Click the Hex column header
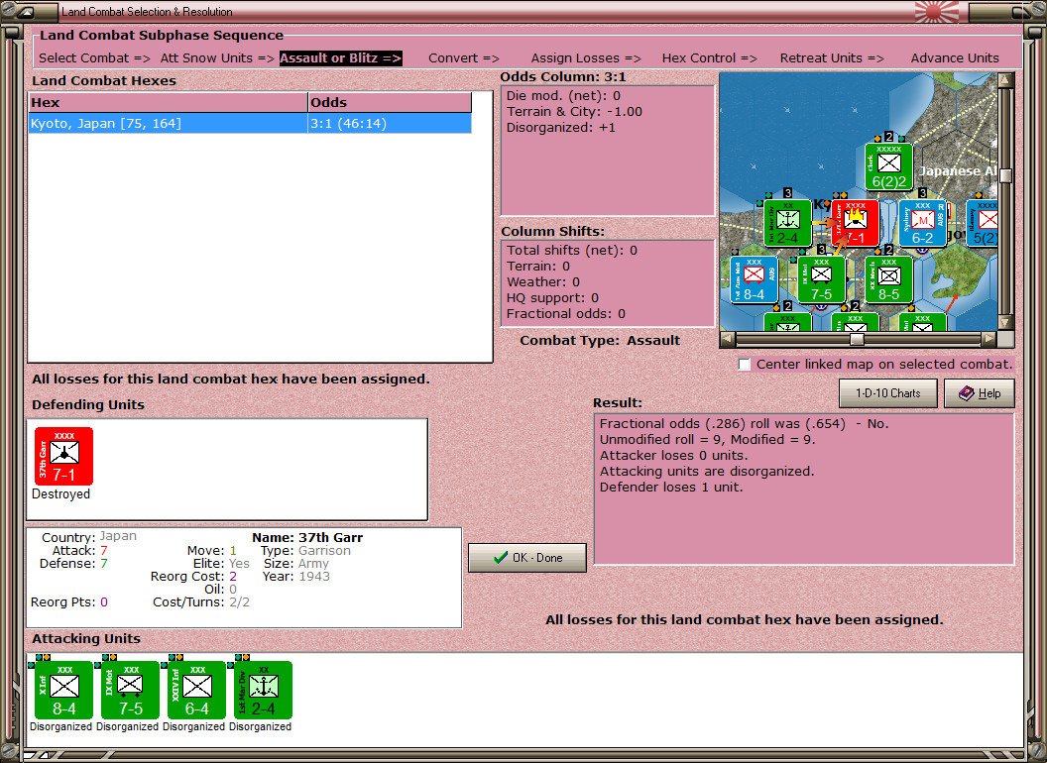 click(x=168, y=103)
